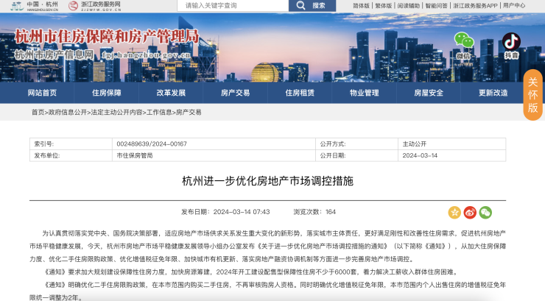This screenshot has width=545, height=301.
Task: Click the 公开方式 label cell
Action: (x=356, y=144)
